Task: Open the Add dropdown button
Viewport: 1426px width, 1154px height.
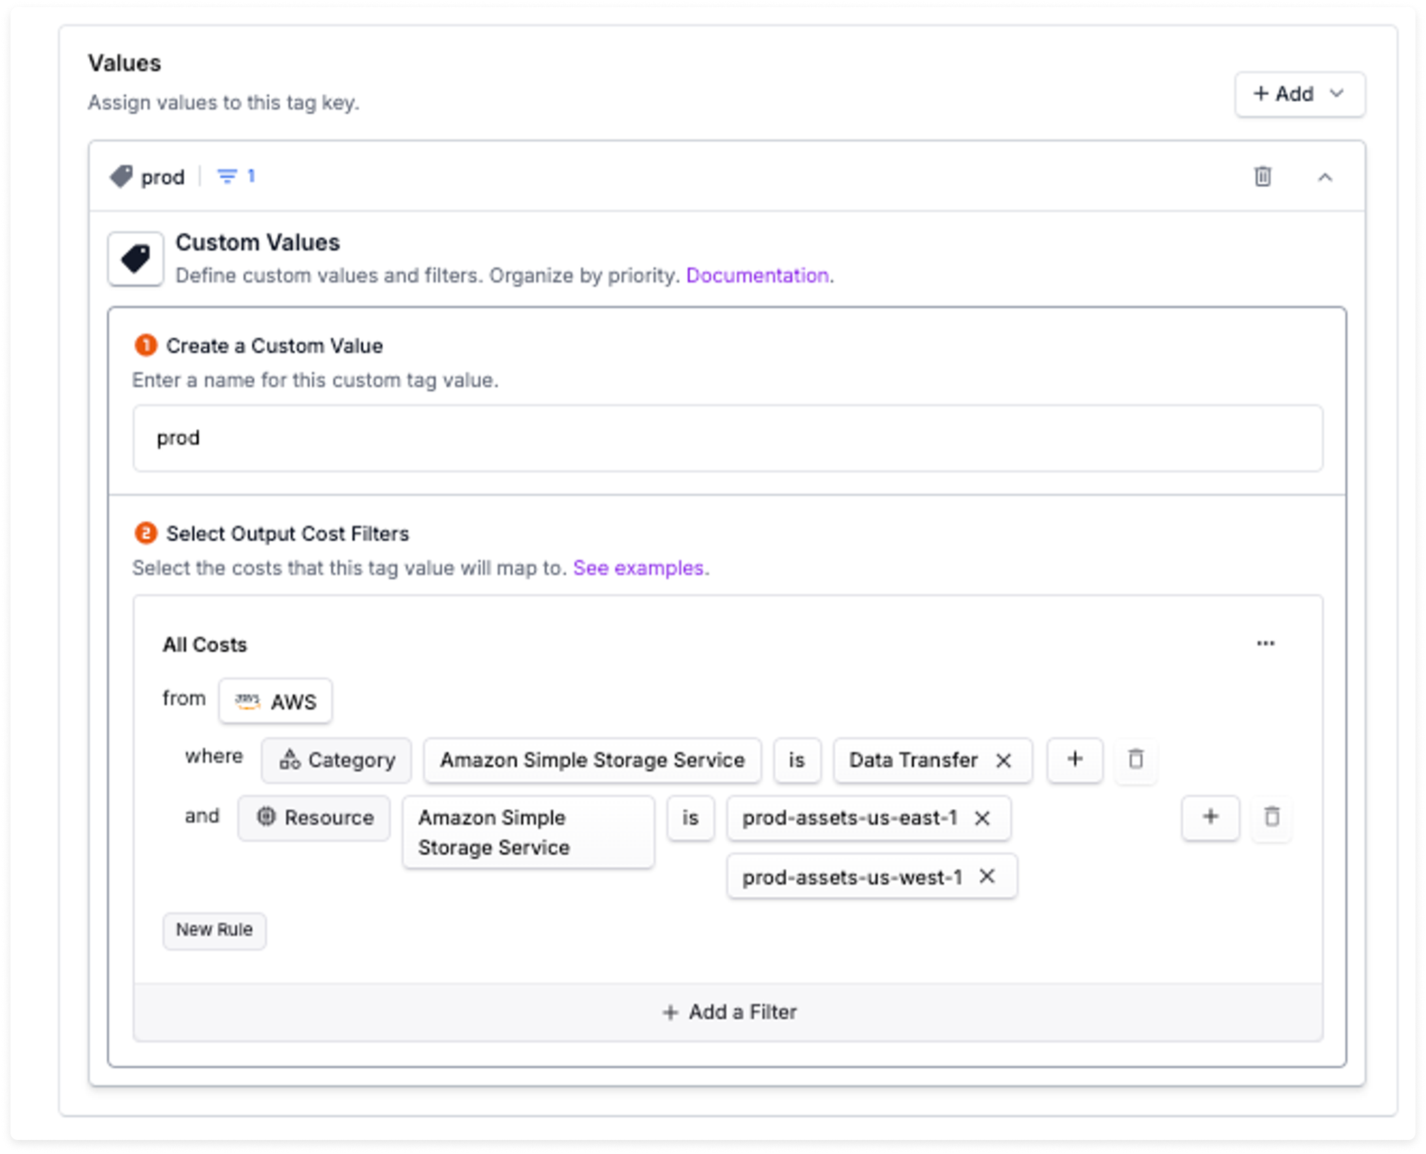Action: 1300,94
